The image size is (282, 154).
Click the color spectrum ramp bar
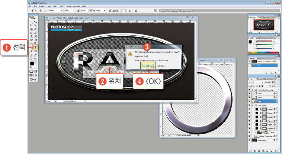tap(263, 53)
